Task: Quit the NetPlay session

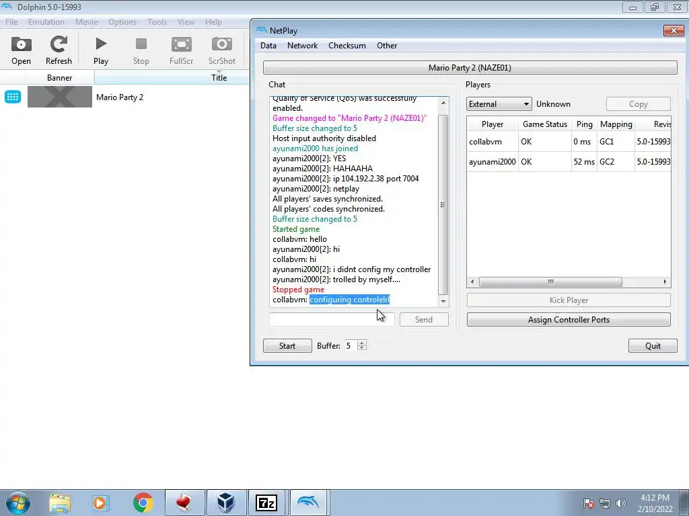Action: pos(653,346)
